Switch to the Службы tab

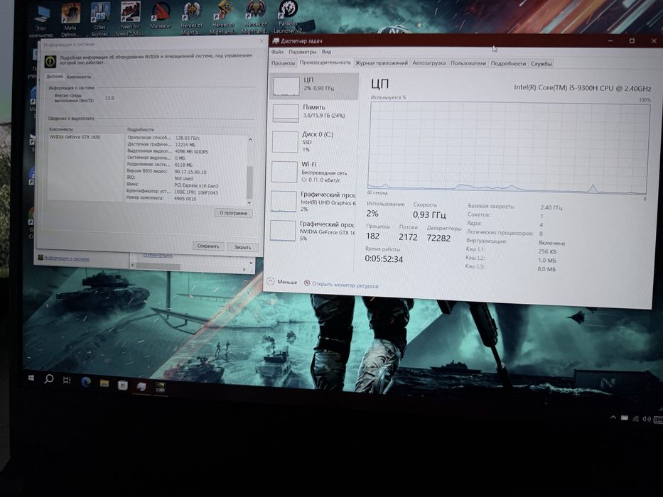click(x=541, y=64)
